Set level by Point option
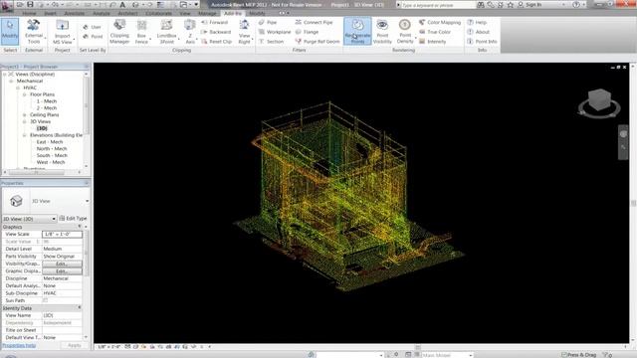 pyautogui.click(x=93, y=37)
